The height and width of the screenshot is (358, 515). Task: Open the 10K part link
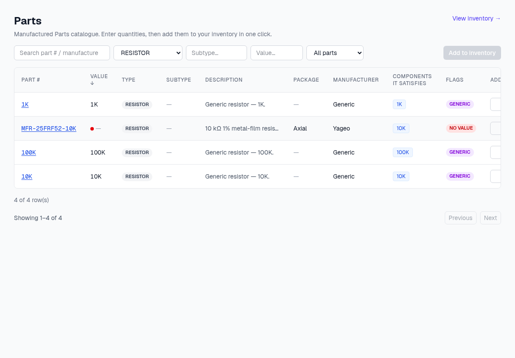coord(27,176)
